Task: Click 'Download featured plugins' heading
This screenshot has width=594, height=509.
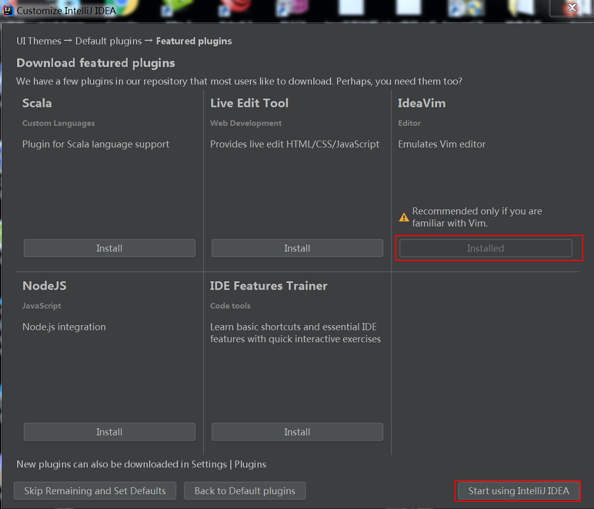Action: [x=96, y=63]
